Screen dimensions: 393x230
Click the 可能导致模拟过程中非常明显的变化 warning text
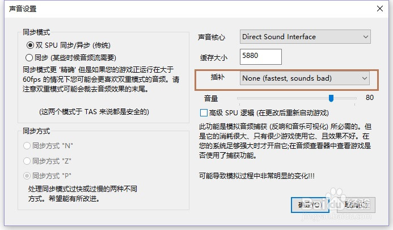[x=257, y=175]
